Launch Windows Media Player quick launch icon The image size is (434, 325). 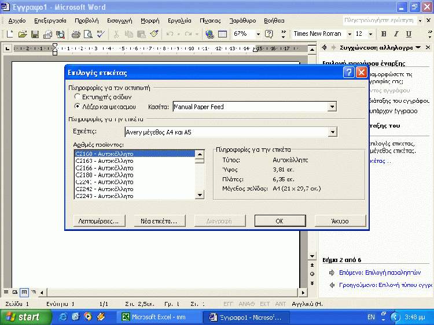click(x=88, y=317)
